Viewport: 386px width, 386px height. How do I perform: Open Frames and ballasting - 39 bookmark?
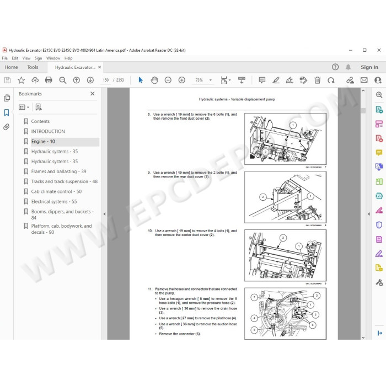point(58,171)
